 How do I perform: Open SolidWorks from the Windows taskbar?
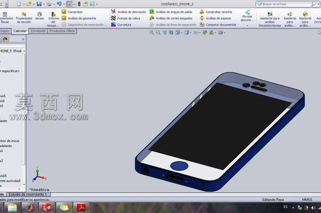(47, 208)
